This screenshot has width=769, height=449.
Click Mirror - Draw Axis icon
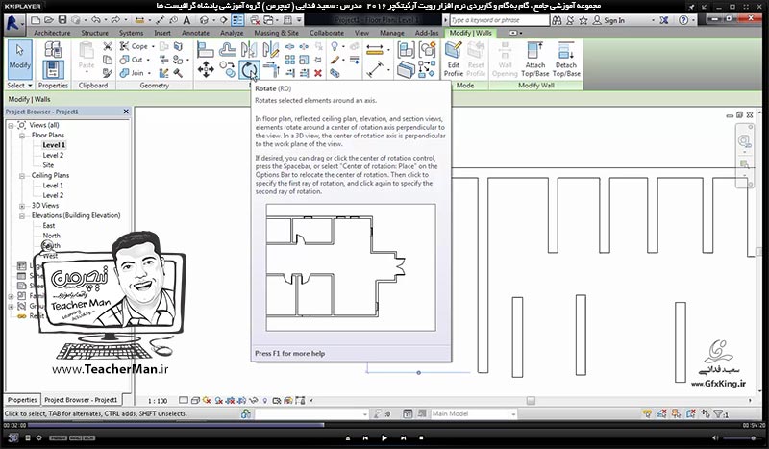270,49
